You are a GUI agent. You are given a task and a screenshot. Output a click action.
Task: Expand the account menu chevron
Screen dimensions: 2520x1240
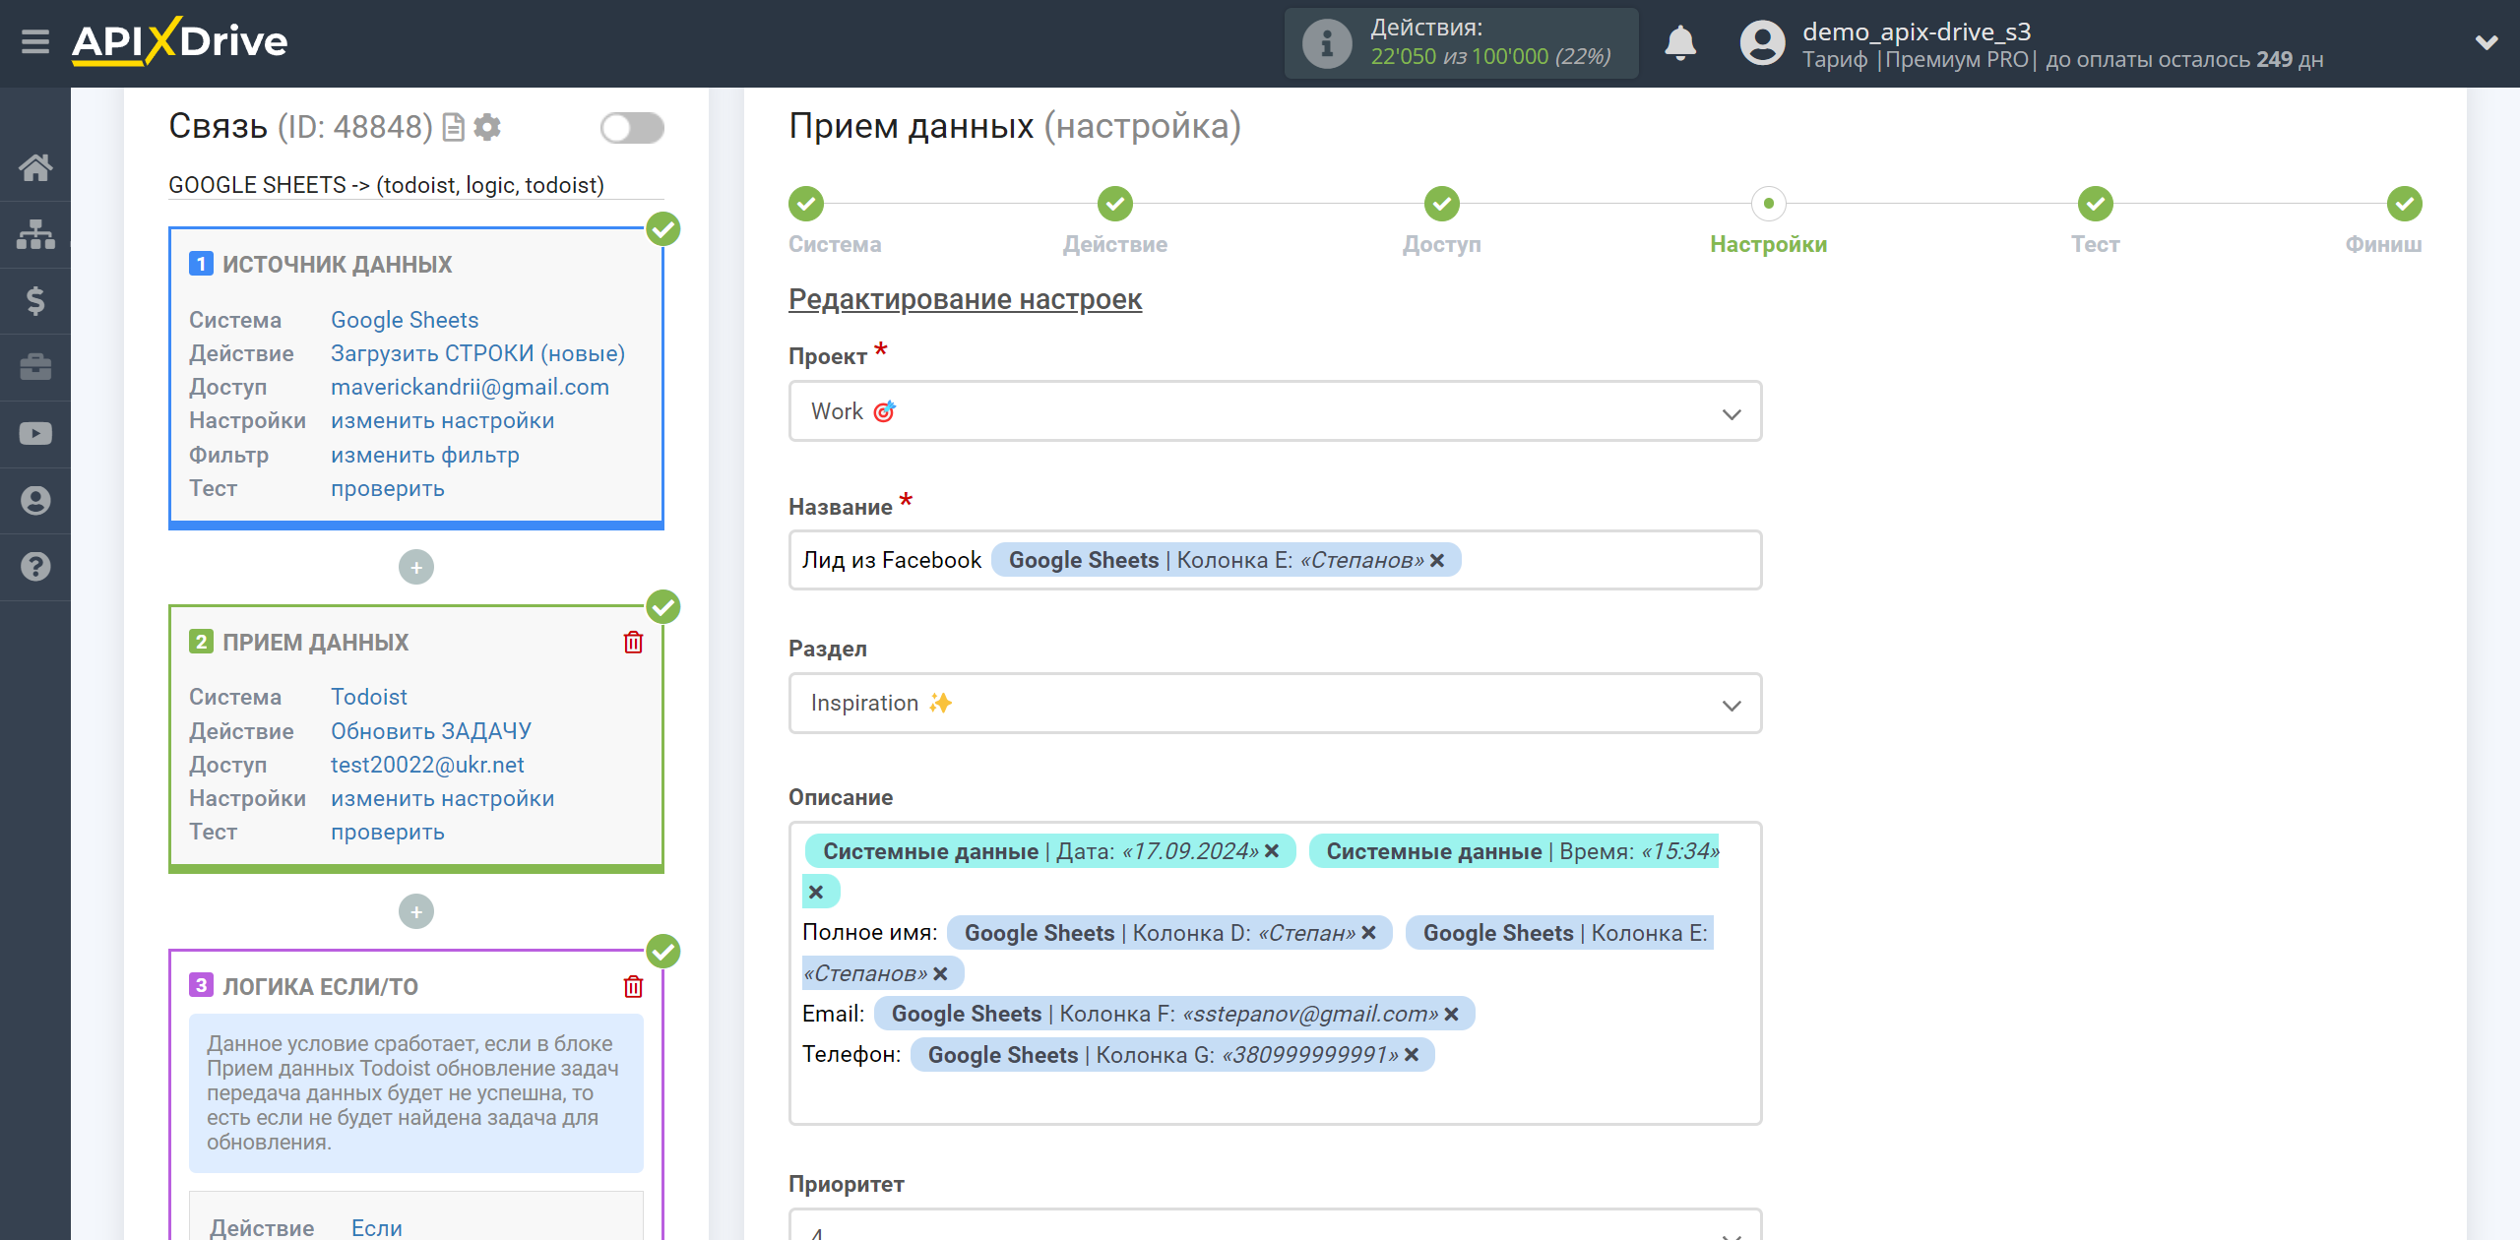point(2486,42)
